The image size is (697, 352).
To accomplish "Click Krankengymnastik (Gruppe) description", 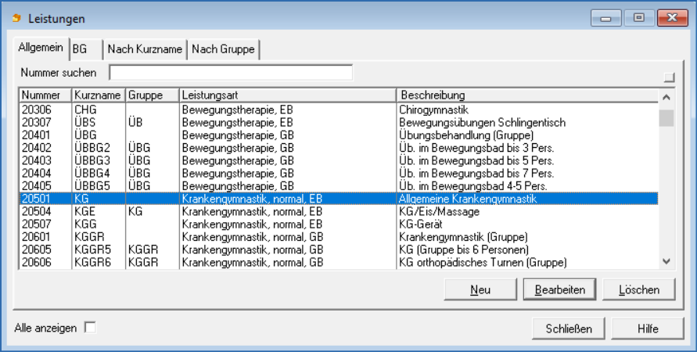I will pos(463,237).
